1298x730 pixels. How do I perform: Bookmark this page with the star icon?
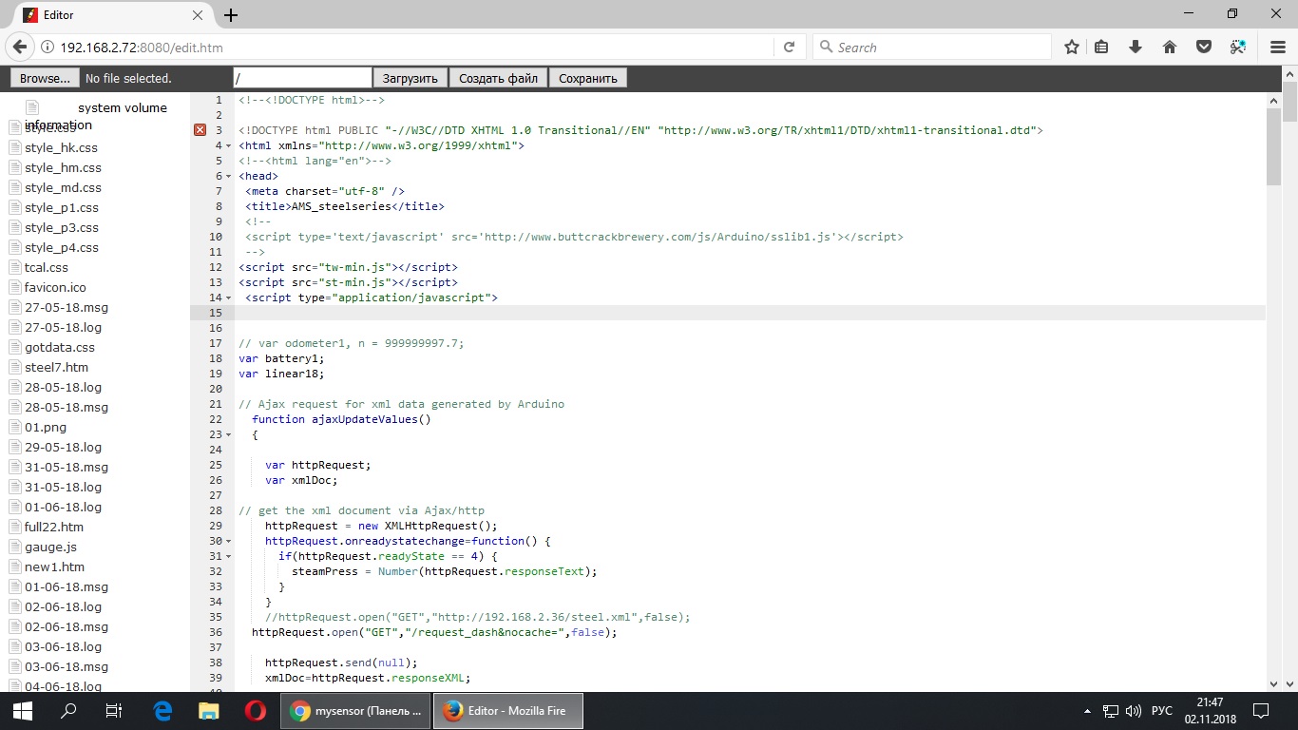tap(1072, 46)
